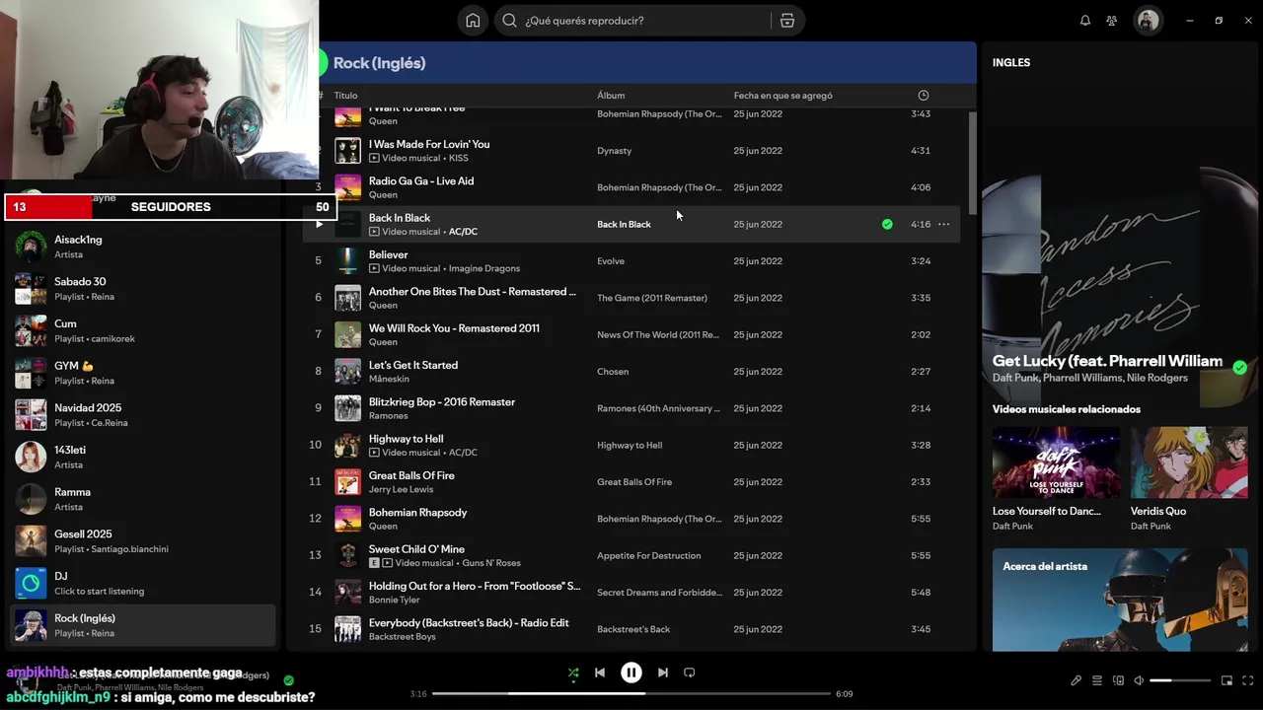The image size is (1263, 710).
Task: Sort by Fecha en que se agregó
Action: point(783,96)
